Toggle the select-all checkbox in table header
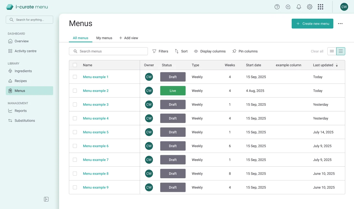 click(75, 65)
